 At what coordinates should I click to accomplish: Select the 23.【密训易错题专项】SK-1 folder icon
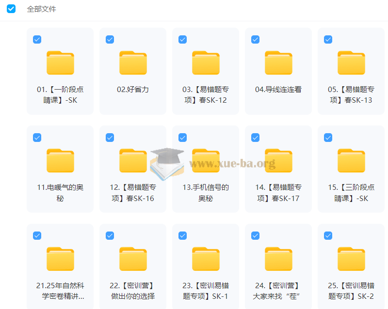click(206, 259)
